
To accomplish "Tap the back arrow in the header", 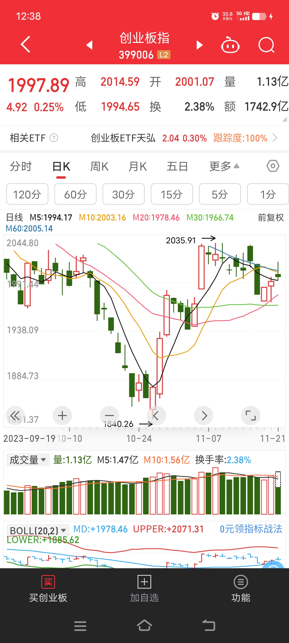I will 25,44.
